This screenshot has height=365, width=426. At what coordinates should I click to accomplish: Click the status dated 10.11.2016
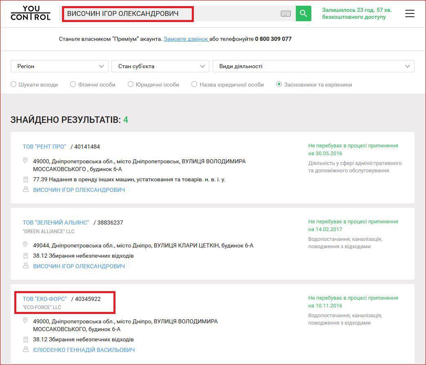click(x=353, y=302)
